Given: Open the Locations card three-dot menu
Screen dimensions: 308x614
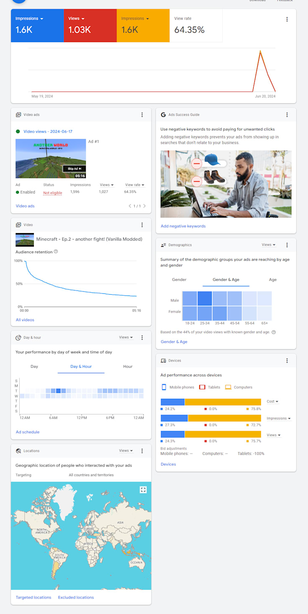Looking at the screenshot, I should tap(142, 451).
